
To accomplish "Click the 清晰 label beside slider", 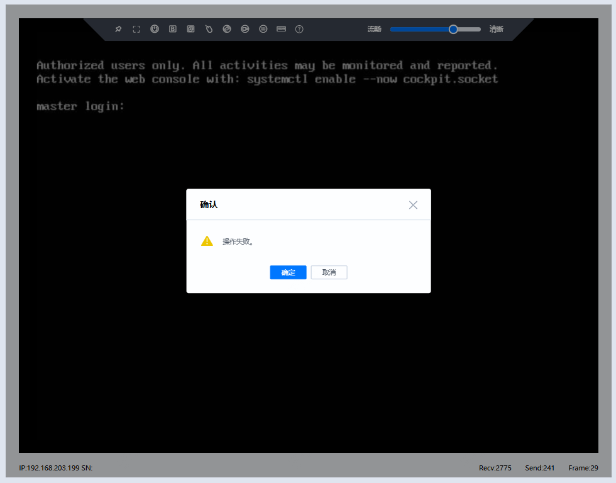I will tap(497, 29).
